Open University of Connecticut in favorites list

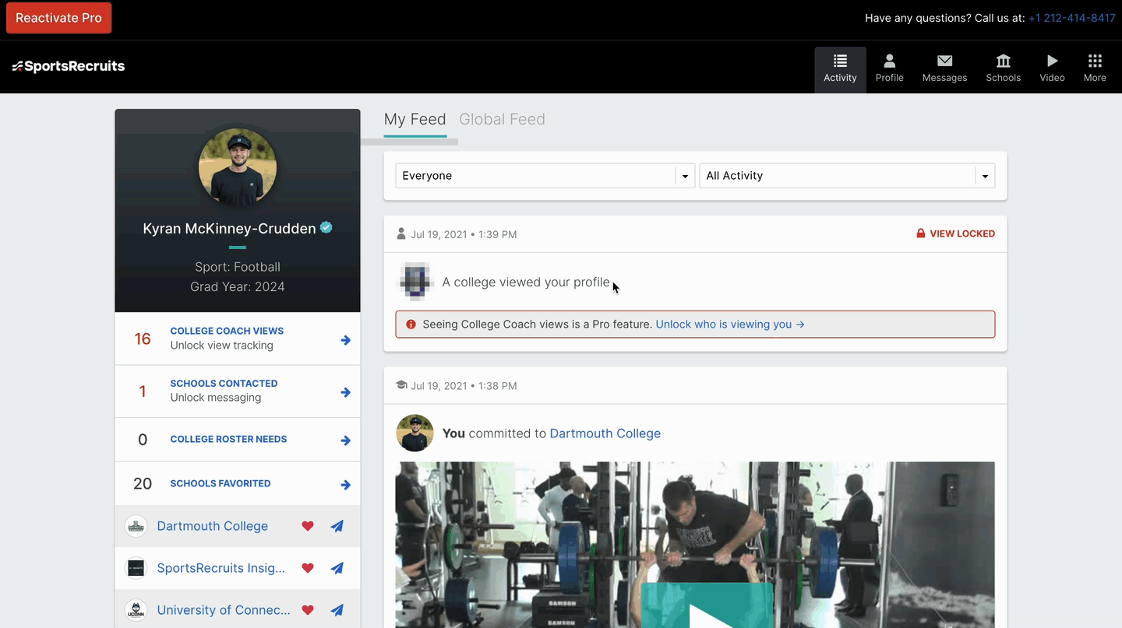(x=224, y=610)
